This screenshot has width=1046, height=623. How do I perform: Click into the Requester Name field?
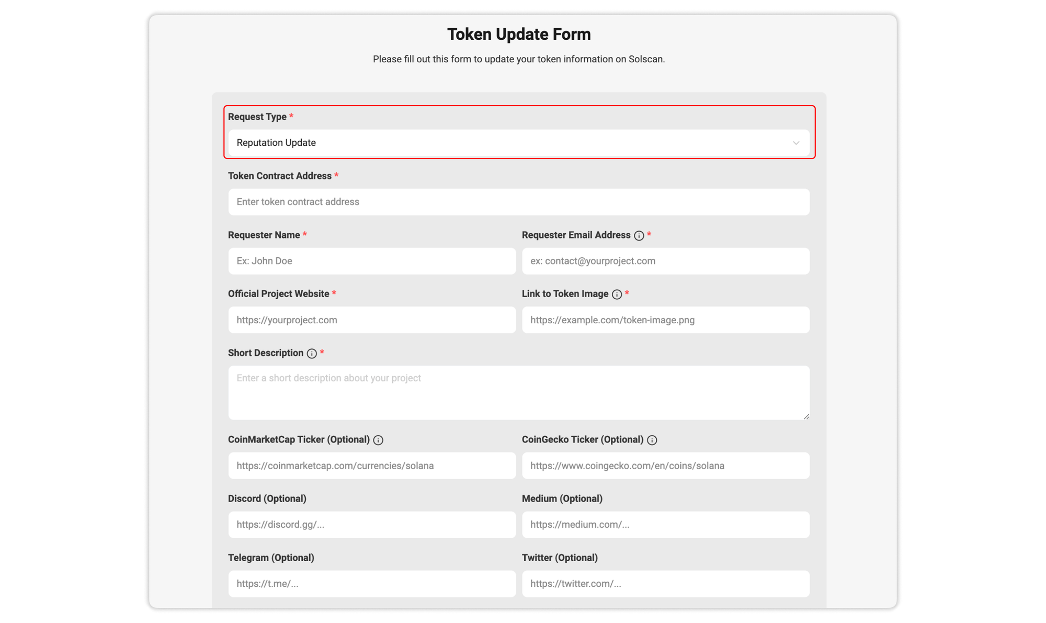[371, 261]
